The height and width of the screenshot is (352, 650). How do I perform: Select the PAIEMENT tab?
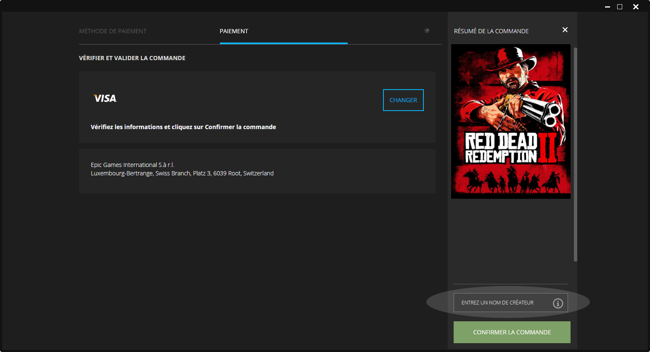click(234, 31)
